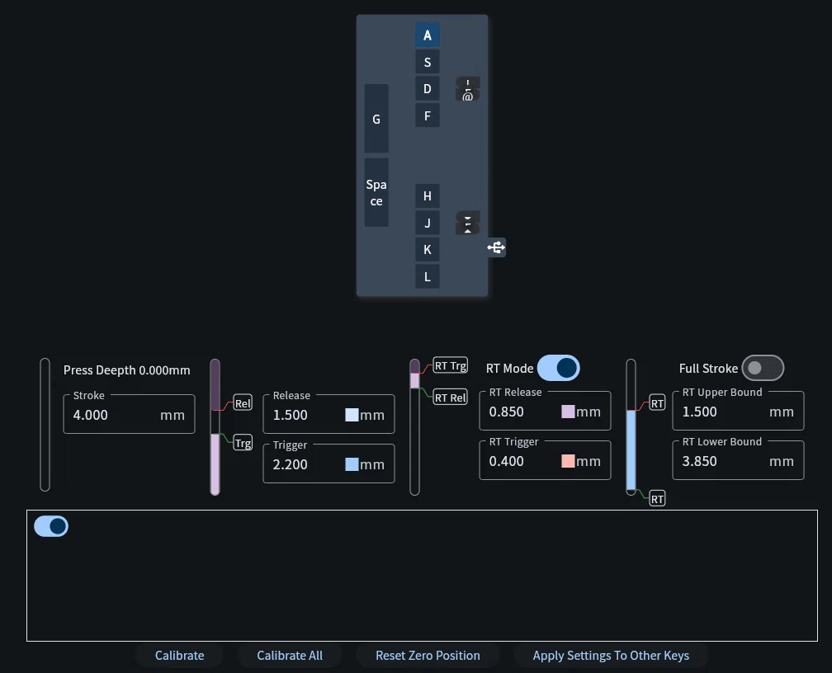Click the Calibrate All button
Image resolution: width=832 pixels, height=673 pixels.
point(290,656)
